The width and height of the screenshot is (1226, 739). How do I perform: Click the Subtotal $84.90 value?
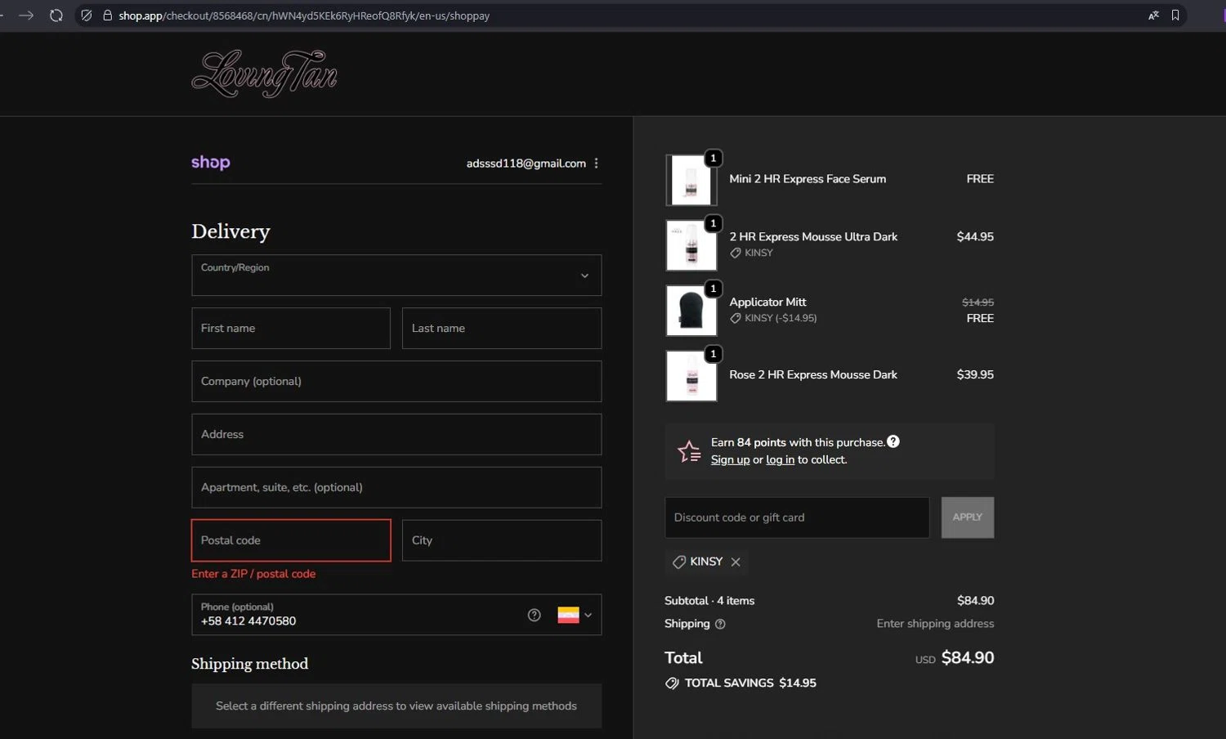[x=976, y=601]
